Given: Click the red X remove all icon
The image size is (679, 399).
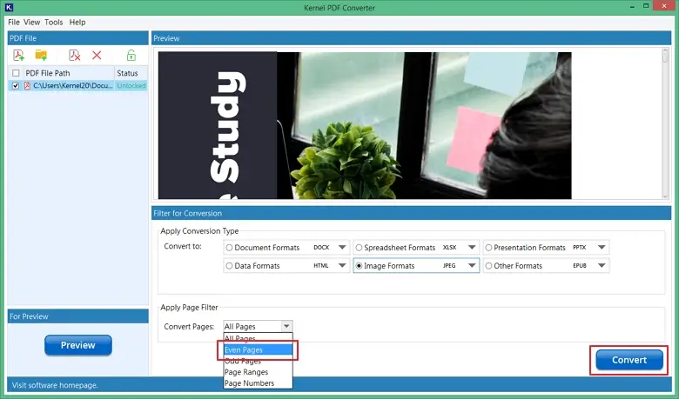Looking at the screenshot, I should pyautogui.click(x=97, y=55).
